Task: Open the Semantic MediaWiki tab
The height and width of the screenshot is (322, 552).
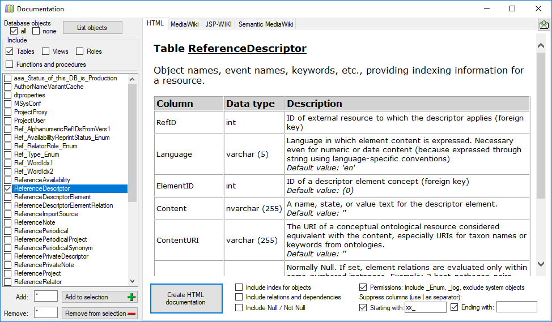Action: click(266, 24)
